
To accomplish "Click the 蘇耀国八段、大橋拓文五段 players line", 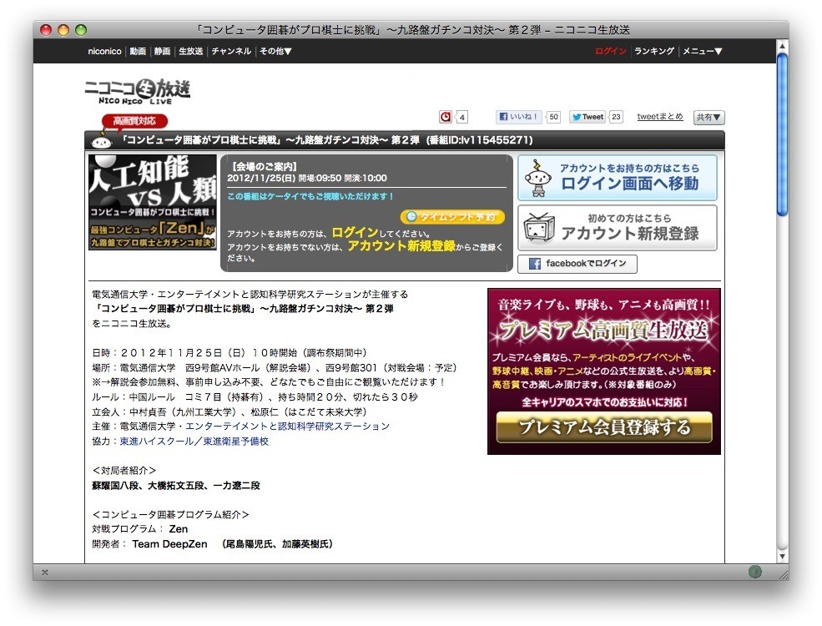I will [175, 486].
